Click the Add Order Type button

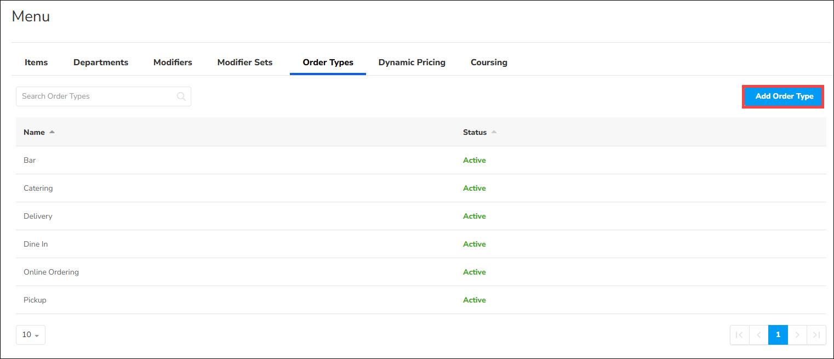point(784,96)
